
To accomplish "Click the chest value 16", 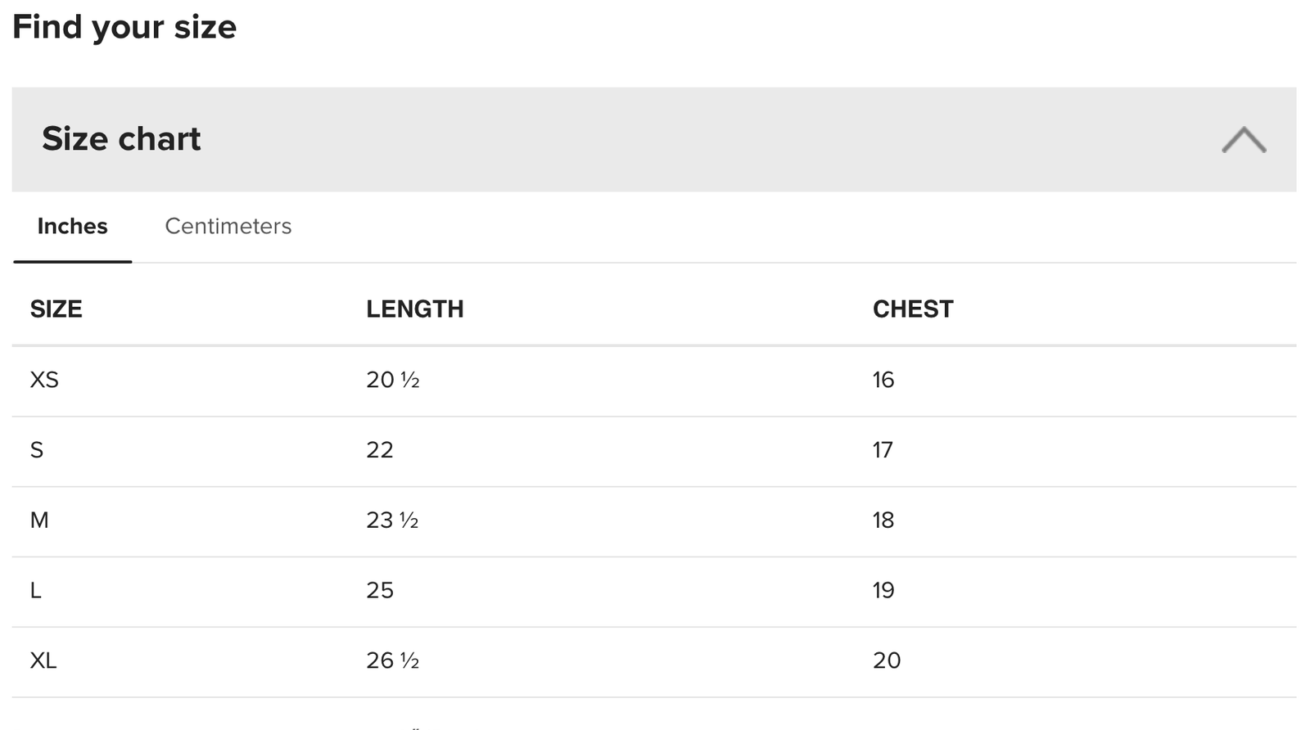I will point(883,380).
